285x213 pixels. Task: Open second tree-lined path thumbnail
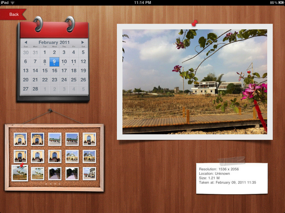[x=72, y=174]
